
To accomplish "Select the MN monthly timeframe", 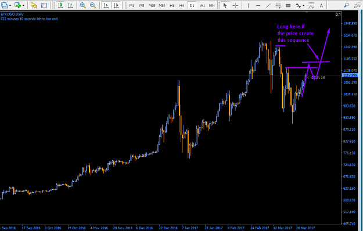I will pyautogui.click(x=211, y=5).
